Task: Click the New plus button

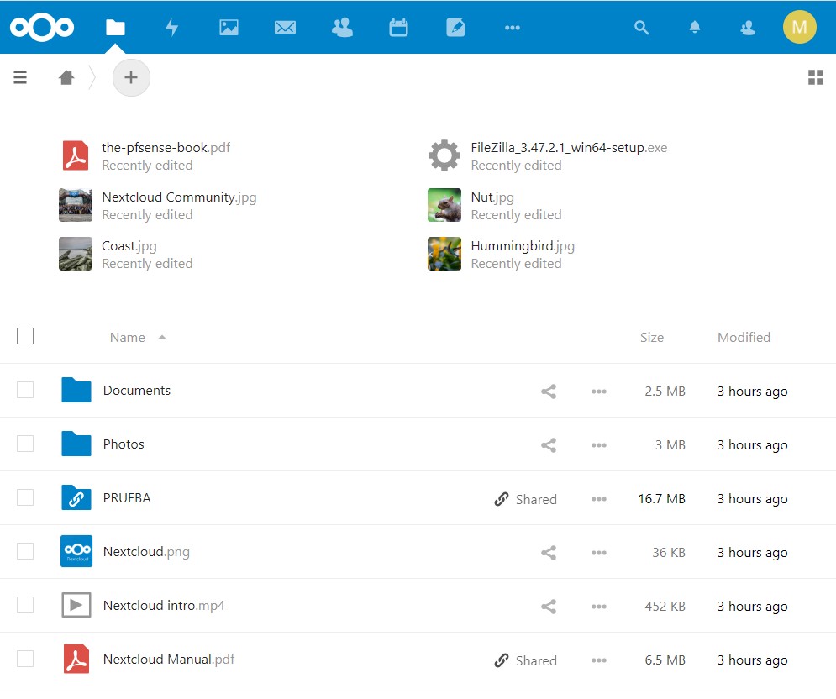Action: (x=131, y=77)
